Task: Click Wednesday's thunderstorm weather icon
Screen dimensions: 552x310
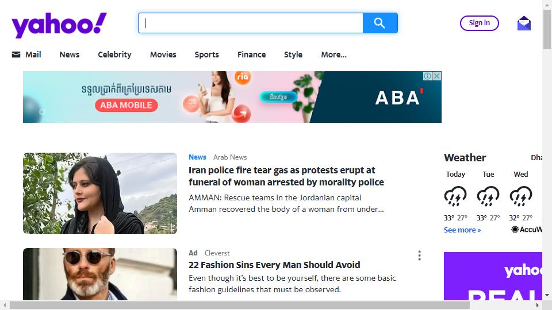Action: click(521, 196)
